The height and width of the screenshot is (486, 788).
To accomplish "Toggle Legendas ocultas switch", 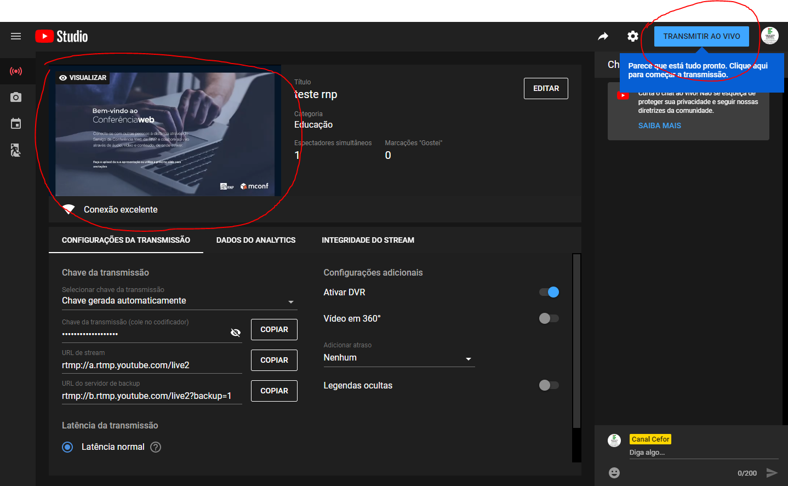I will [549, 385].
